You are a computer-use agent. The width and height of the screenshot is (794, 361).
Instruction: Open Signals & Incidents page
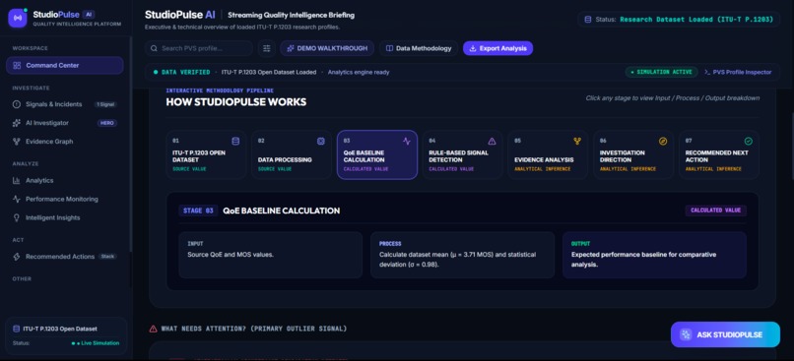(x=65, y=104)
